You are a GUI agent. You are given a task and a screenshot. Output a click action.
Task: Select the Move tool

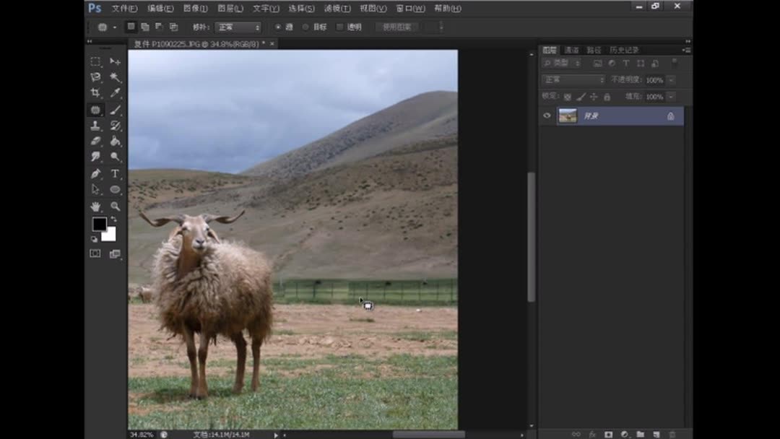(114, 61)
